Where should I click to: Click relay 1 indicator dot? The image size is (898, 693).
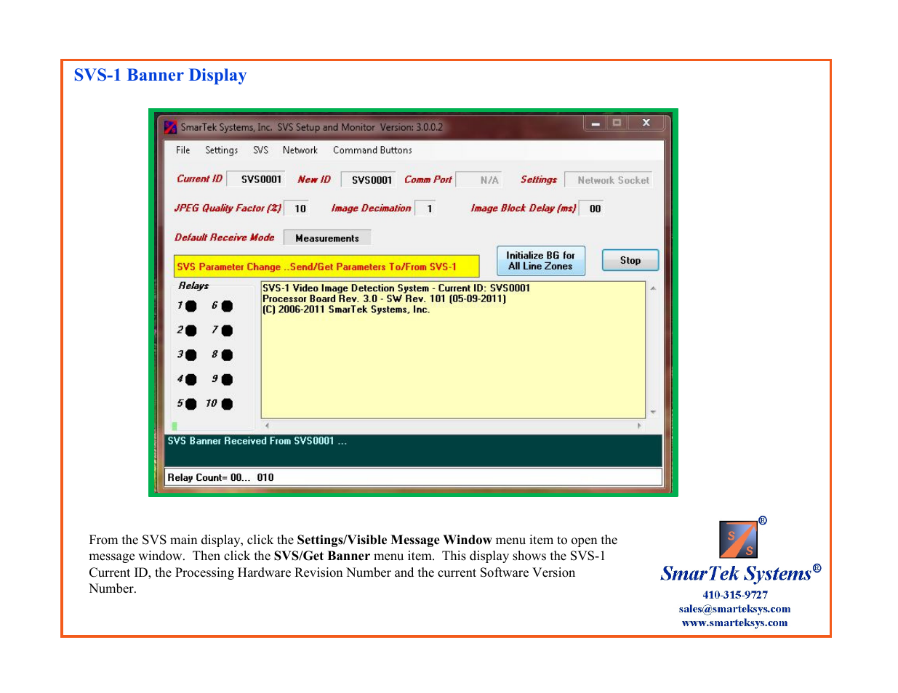click(x=191, y=307)
